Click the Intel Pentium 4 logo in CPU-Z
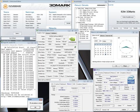This screenshot has height=112, width=140. tap(131, 80)
